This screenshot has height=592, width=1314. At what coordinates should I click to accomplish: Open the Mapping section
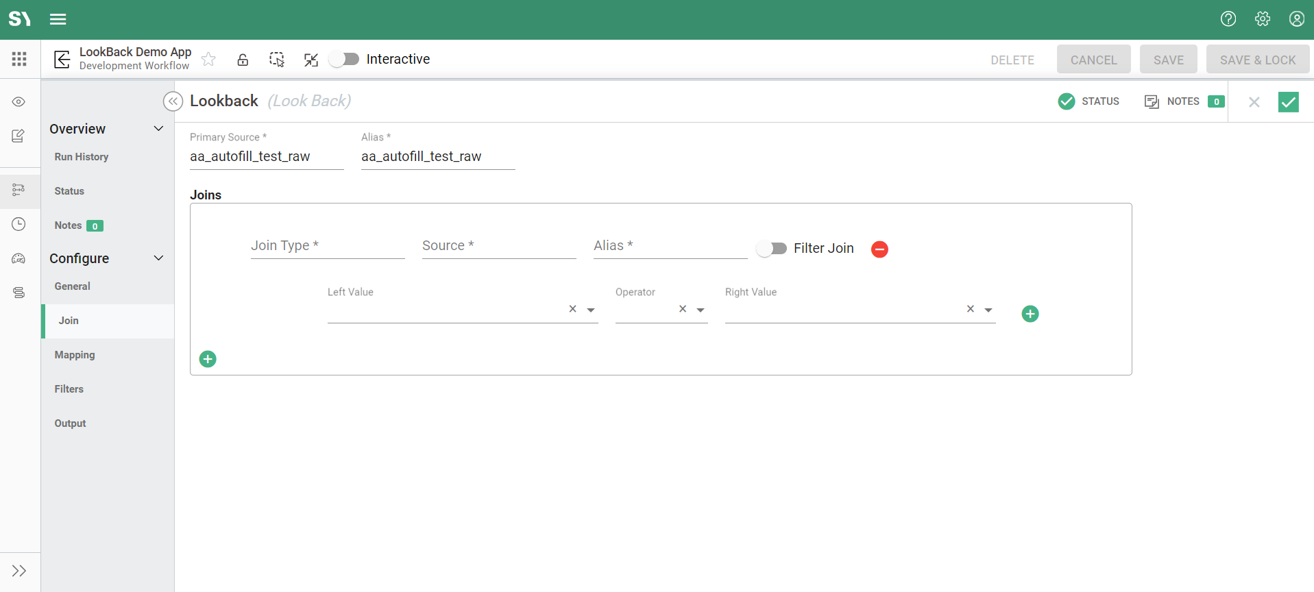[75, 355]
